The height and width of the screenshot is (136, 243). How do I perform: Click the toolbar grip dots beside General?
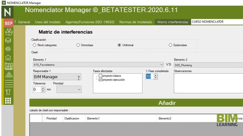click(x=15, y=22)
